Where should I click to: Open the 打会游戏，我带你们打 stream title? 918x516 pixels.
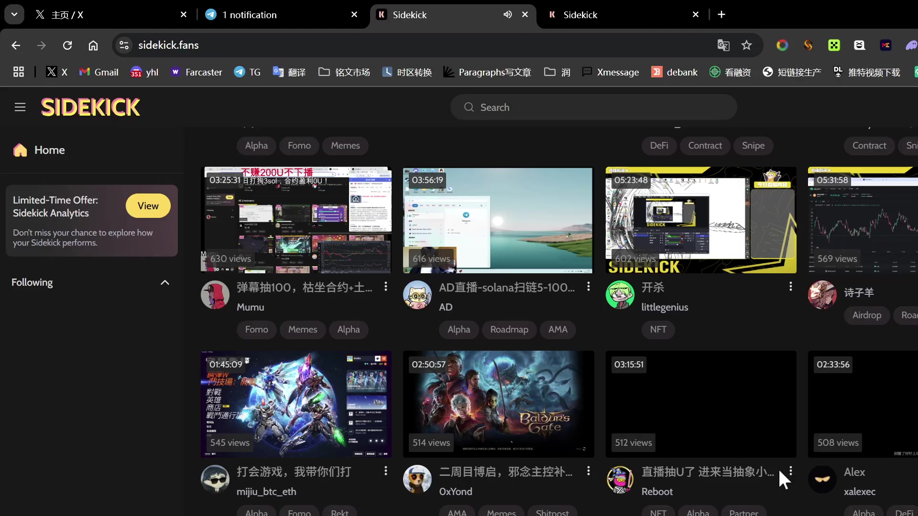pyautogui.click(x=294, y=472)
